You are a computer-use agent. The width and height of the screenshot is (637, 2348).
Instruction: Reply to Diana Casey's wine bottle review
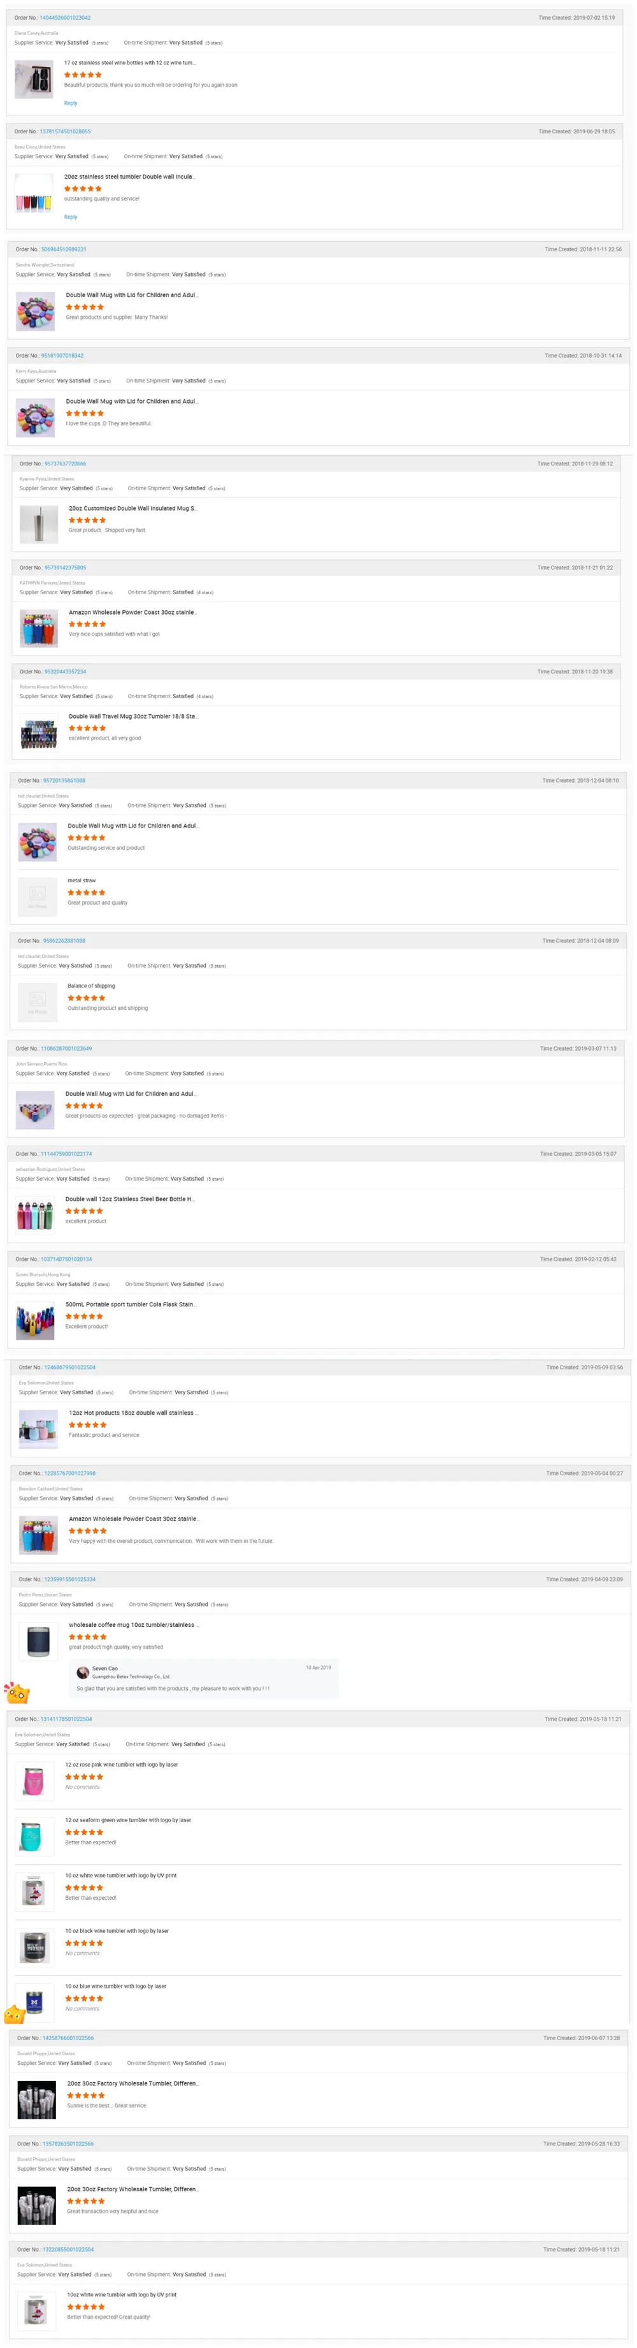pos(70,103)
